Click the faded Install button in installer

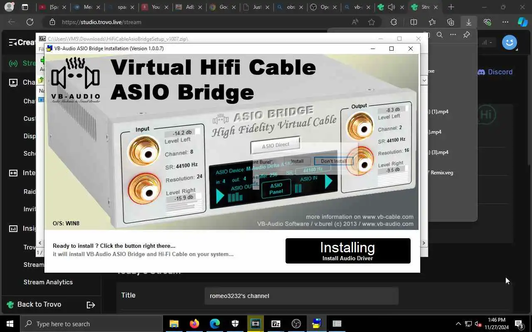(x=297, y=161)
